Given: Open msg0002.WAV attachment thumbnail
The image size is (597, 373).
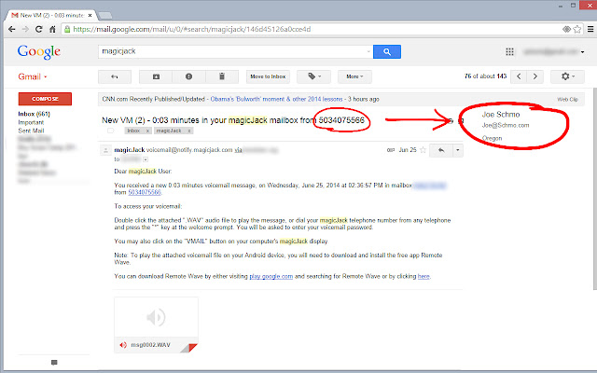Looking at the screenshot, I should click(x=156, y=325).
